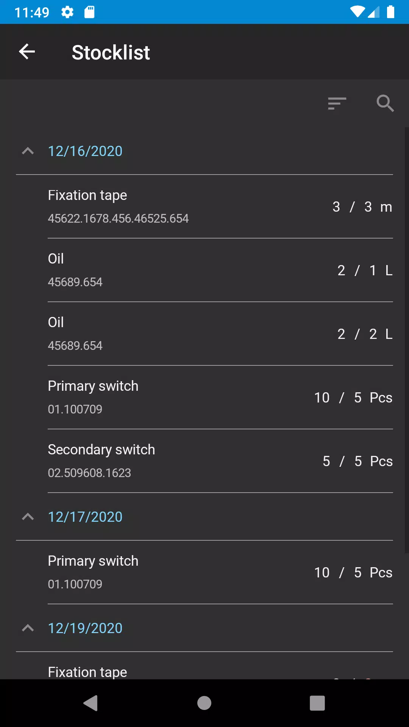Image resolution: width=409 pixels, height=727 pixels.
Task: Click the vertical scrollbar on the right edge
Action: coord(407,340)
